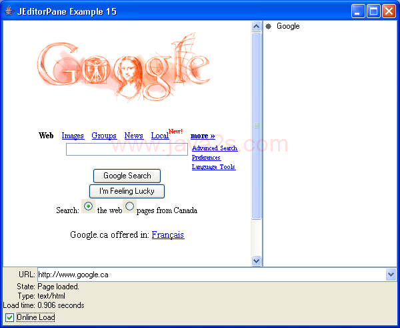This screenshot has width=400, height=328.
Task: Click the scrollbar down arrow
Action: [257, 261]
